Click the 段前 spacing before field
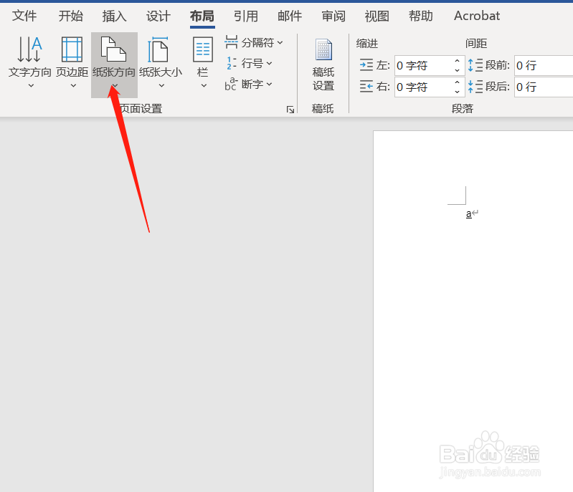Image resolution: width=573 pixels, height=492 pixels. coord(544,66)
